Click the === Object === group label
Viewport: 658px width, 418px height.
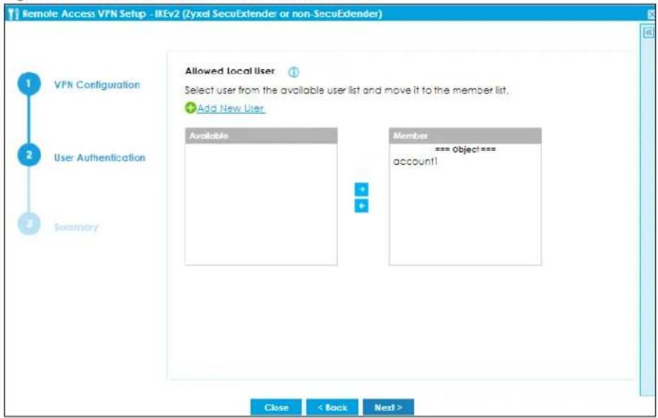click(465, 149)
